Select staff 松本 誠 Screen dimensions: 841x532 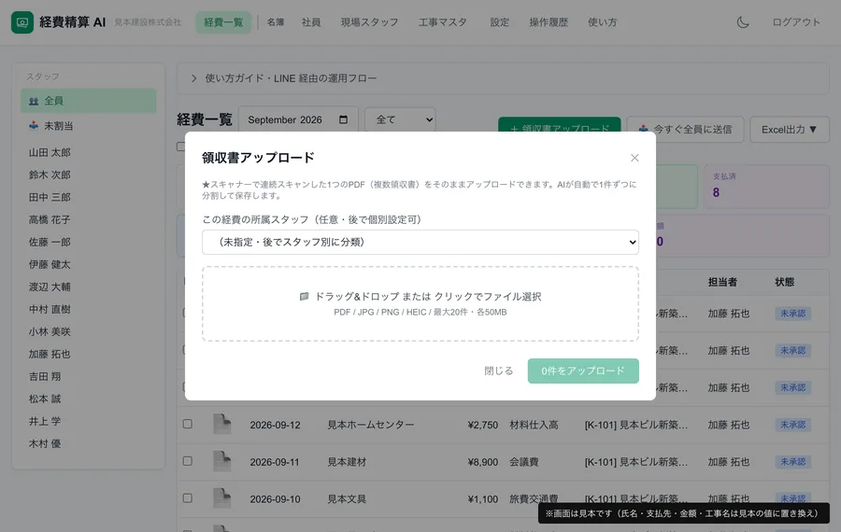45,399
